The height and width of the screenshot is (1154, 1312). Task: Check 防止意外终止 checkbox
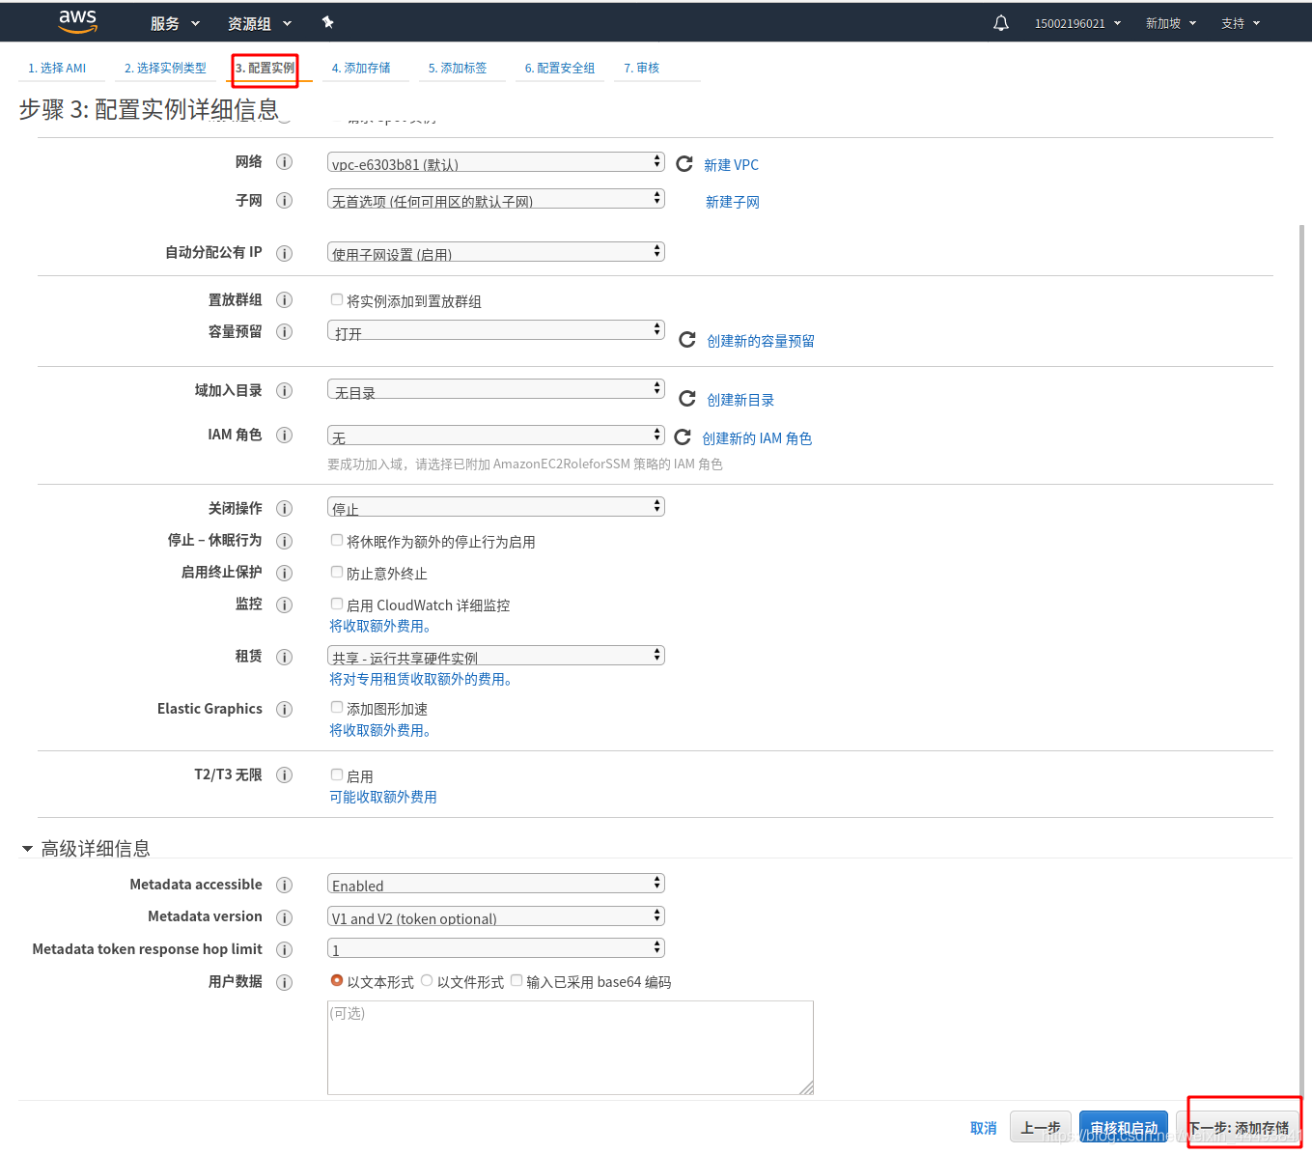337,572
